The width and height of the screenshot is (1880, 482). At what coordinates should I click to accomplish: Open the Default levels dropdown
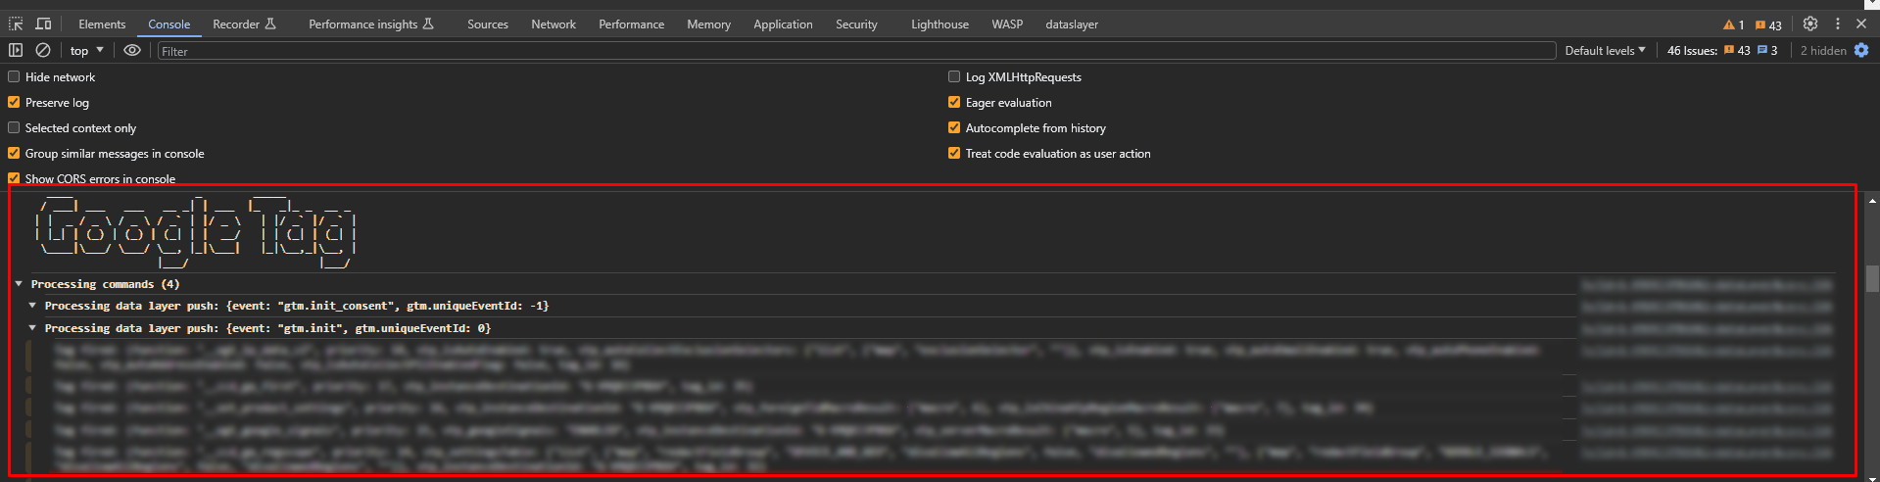pos(1605,50)
